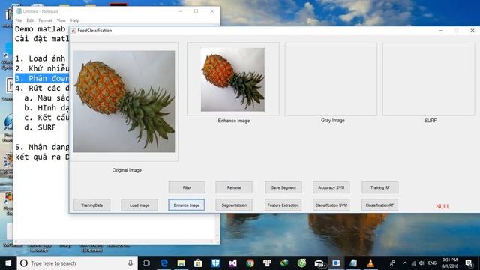480x270 pixels.
Task: Open Microsoft Store from the taskbar
Action: coord(198,263)
